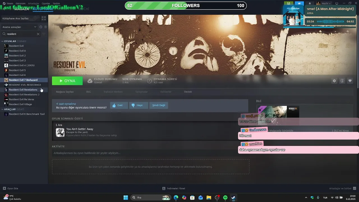This screenshot has width=359, height=202.
Task: Open Microsoft Edge from taskbar
Action: pos(176,198)
